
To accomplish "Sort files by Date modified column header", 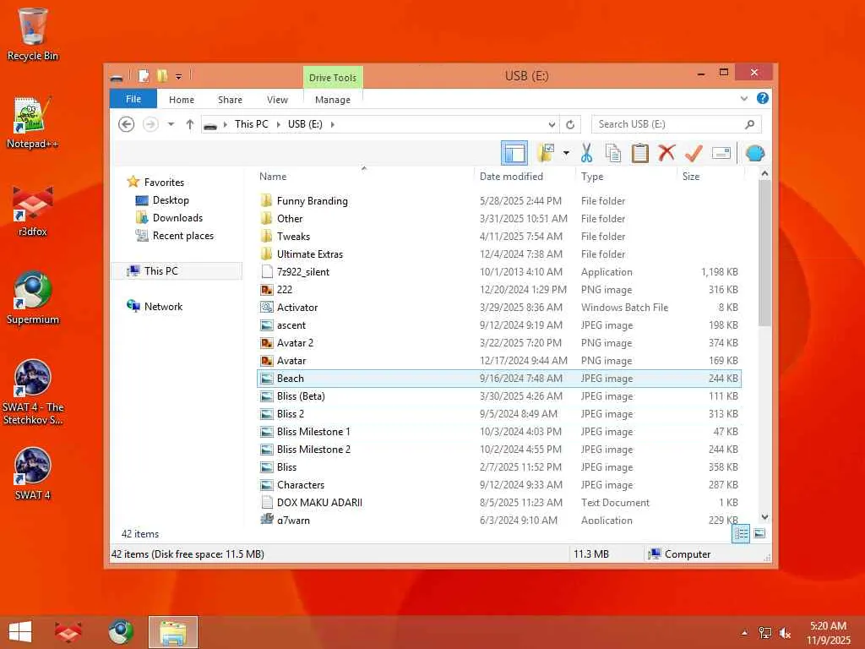I will coord(524,177).
